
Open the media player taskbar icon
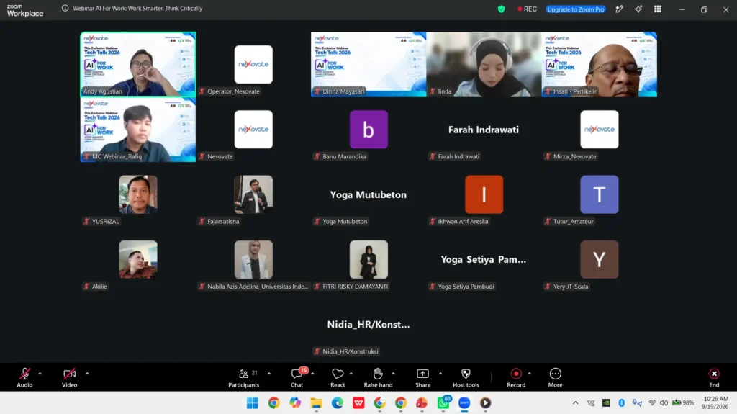486,402
